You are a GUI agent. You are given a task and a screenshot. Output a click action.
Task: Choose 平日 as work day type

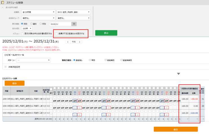[x=90, y=60]
